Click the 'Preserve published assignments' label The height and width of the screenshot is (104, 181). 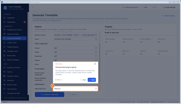[x=40, y=79]
